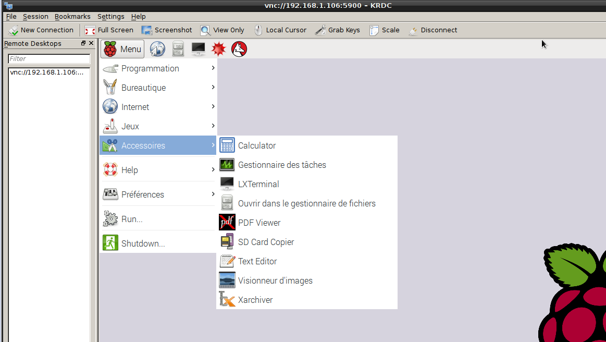
Task: Expand the Help submenu arrow
Action: click(213, 169)
